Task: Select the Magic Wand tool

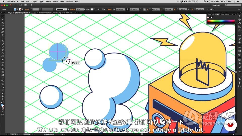Action: pos(3,23)
